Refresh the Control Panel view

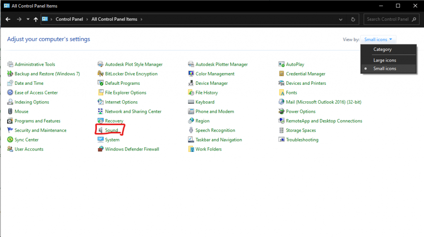(x=353, y=19)
